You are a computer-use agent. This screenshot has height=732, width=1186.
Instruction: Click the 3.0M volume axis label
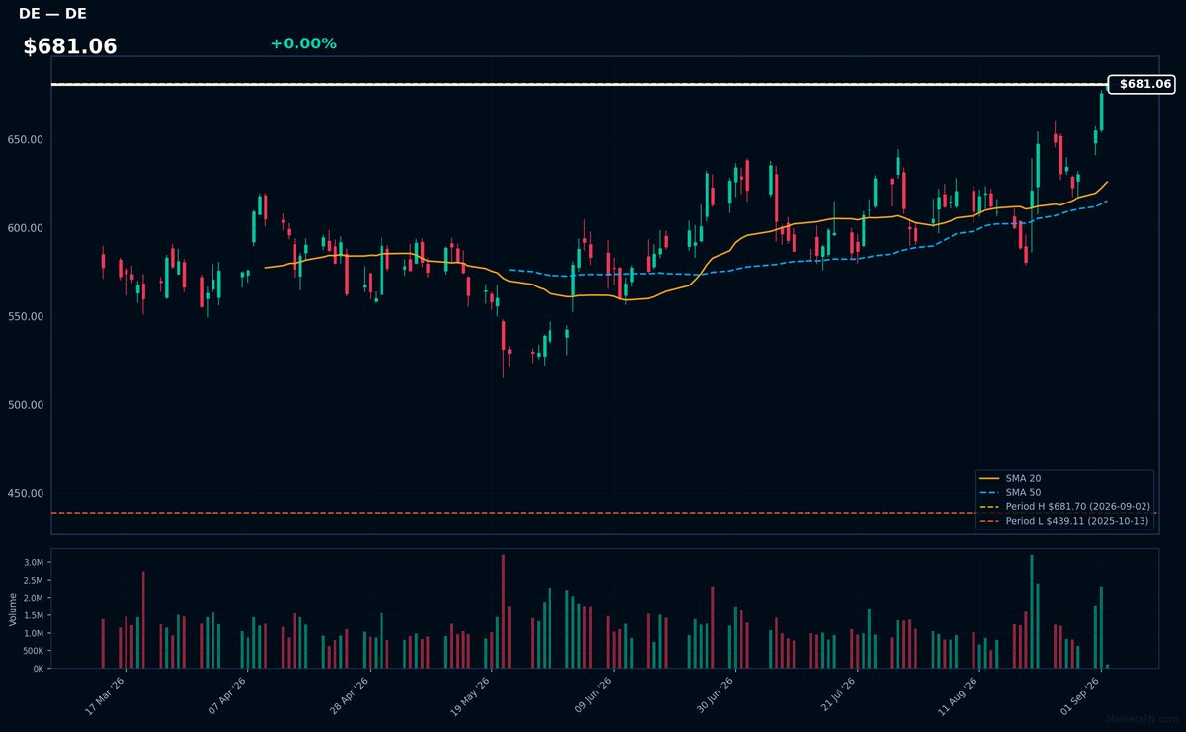coord(33,563)
